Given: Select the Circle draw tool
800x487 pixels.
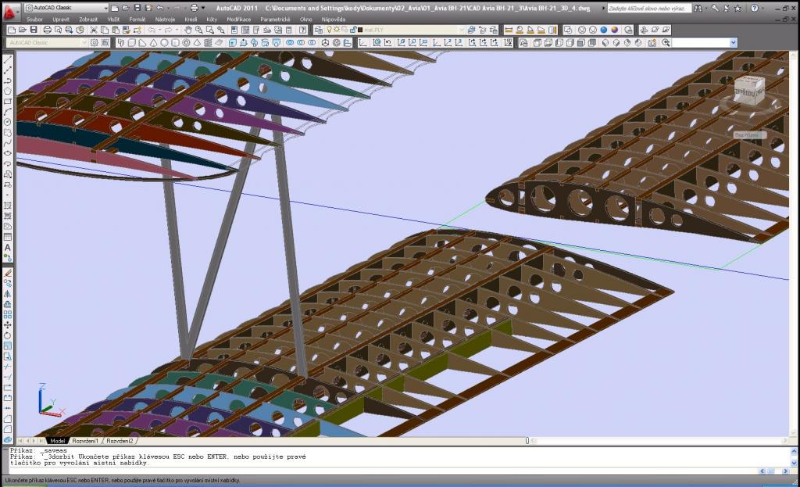Looking at the screenshot, I should [8, 122].
